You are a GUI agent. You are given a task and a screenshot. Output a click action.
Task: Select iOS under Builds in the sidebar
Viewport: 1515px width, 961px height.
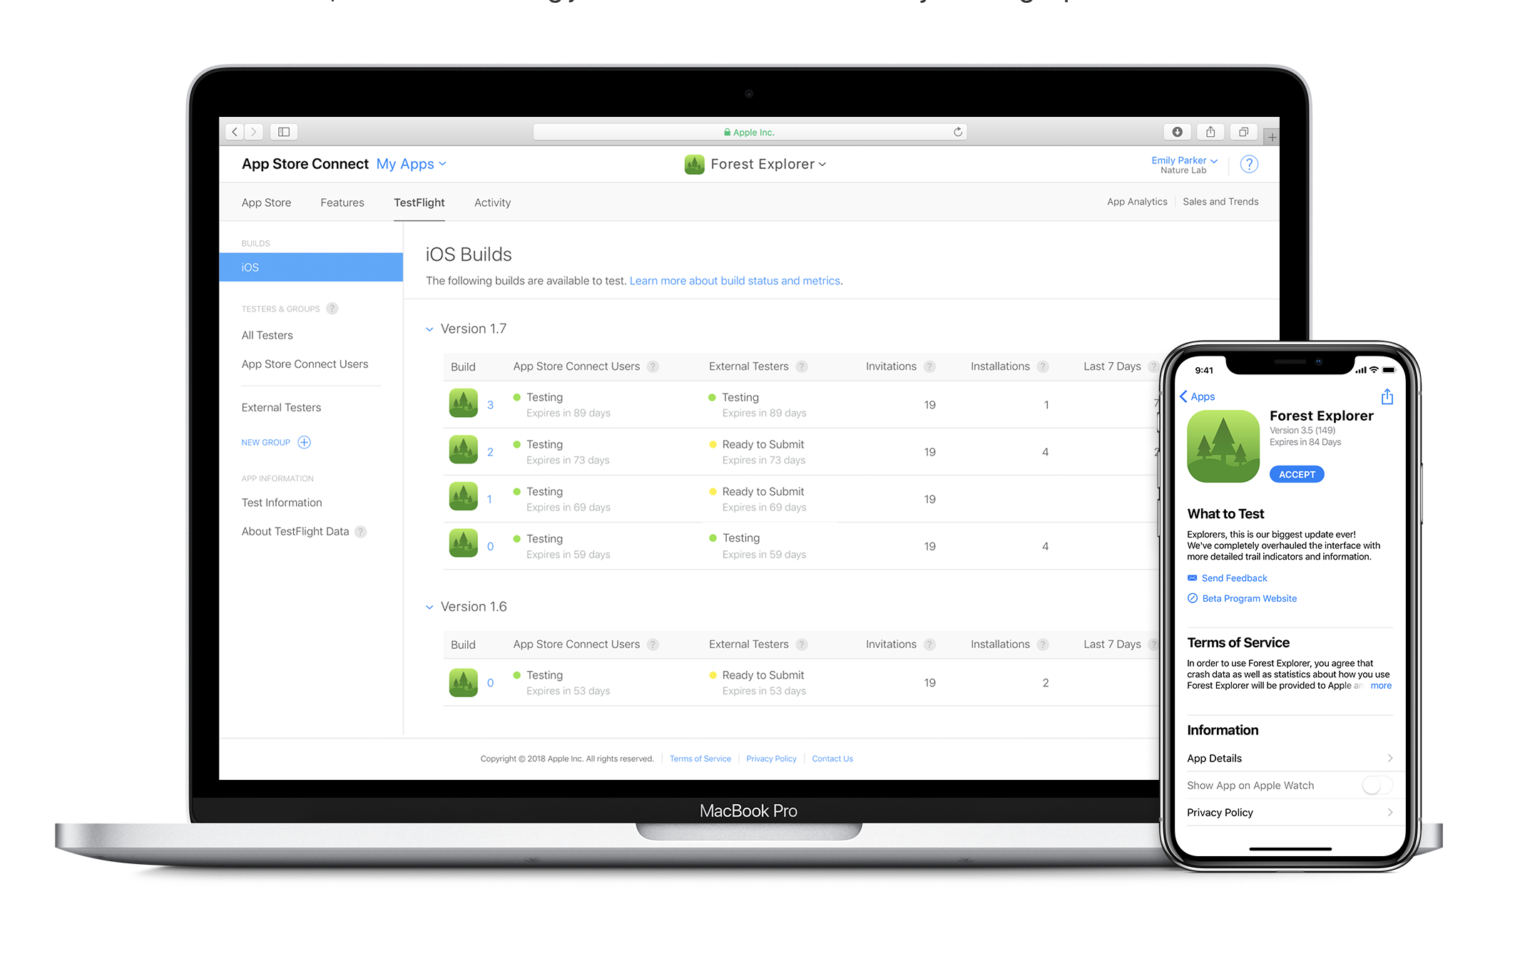(311, 267)
